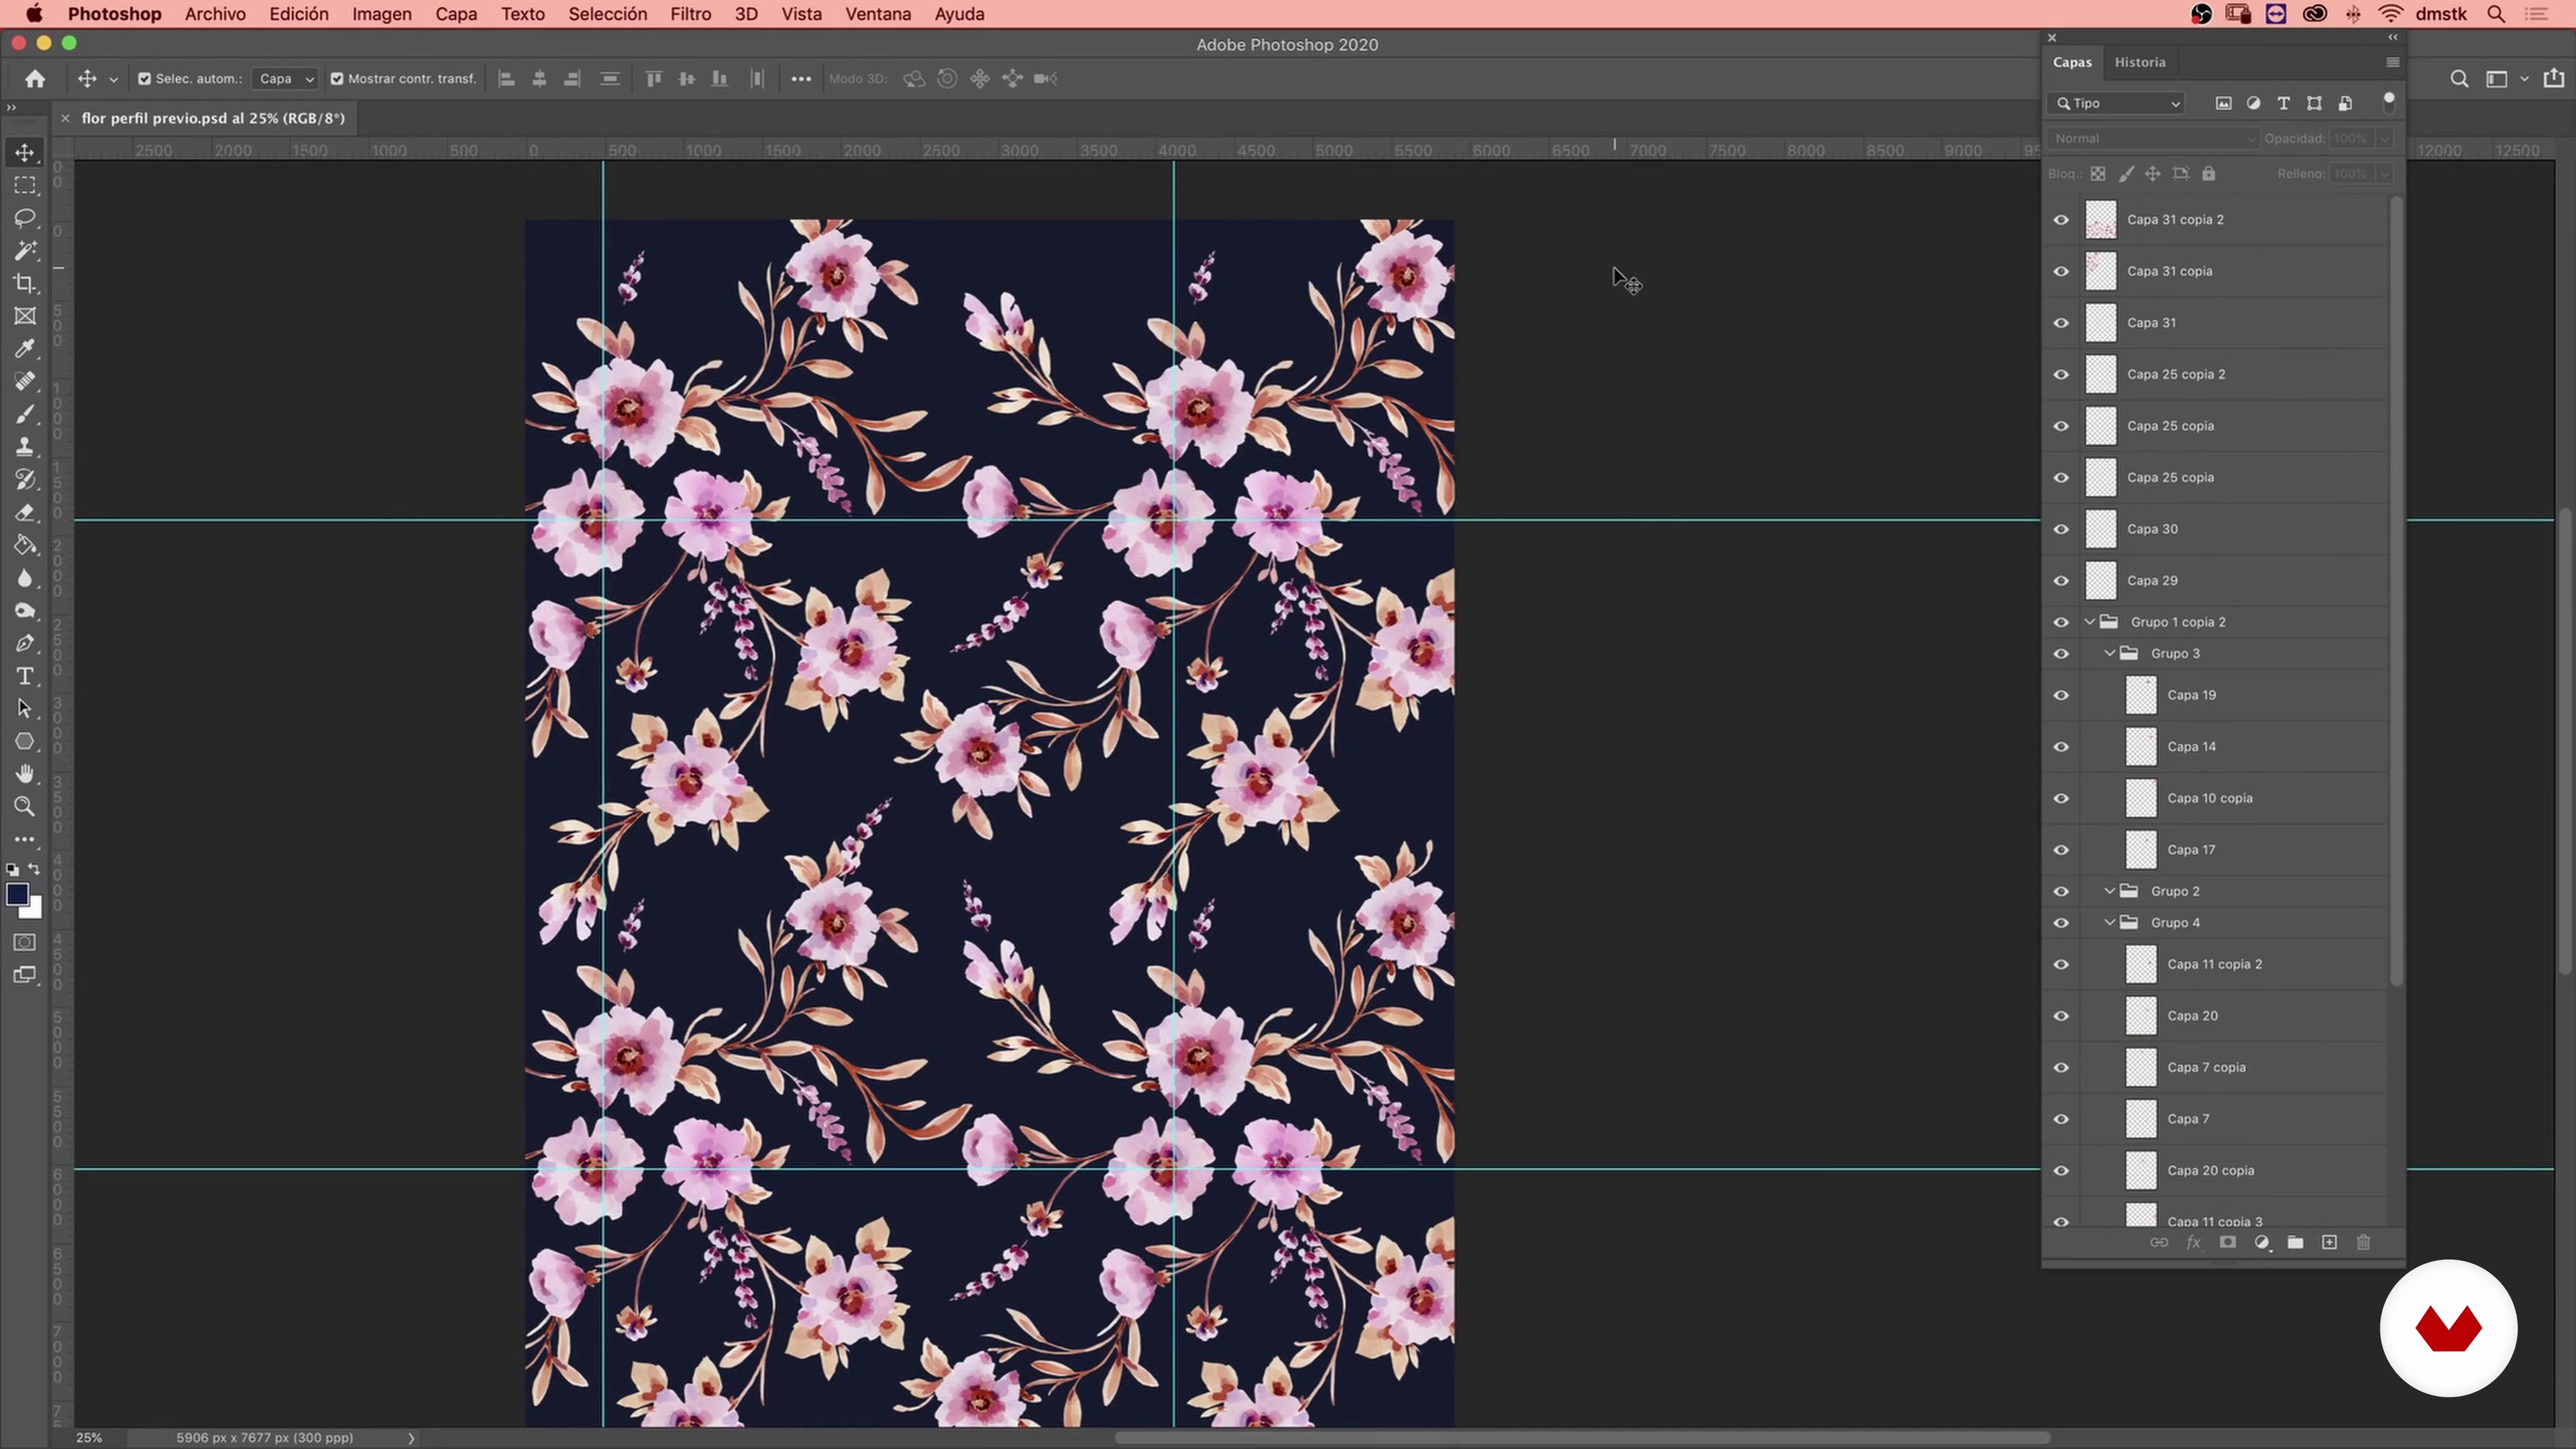The image size is (2576, 1449).
Task: Create a new group folder icon
Action: coord(2295,1242)
